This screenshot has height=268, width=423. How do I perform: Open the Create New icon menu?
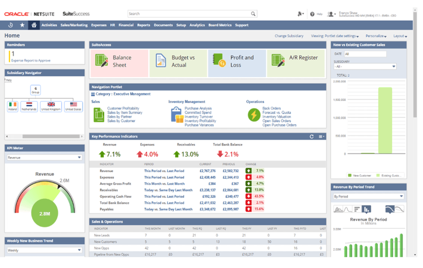click(300, 14)
